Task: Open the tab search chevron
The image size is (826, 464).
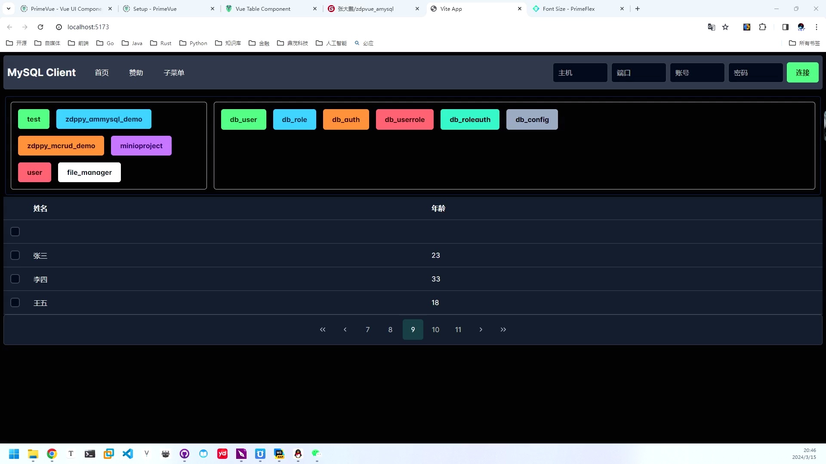Action: [x=8, y=8]
